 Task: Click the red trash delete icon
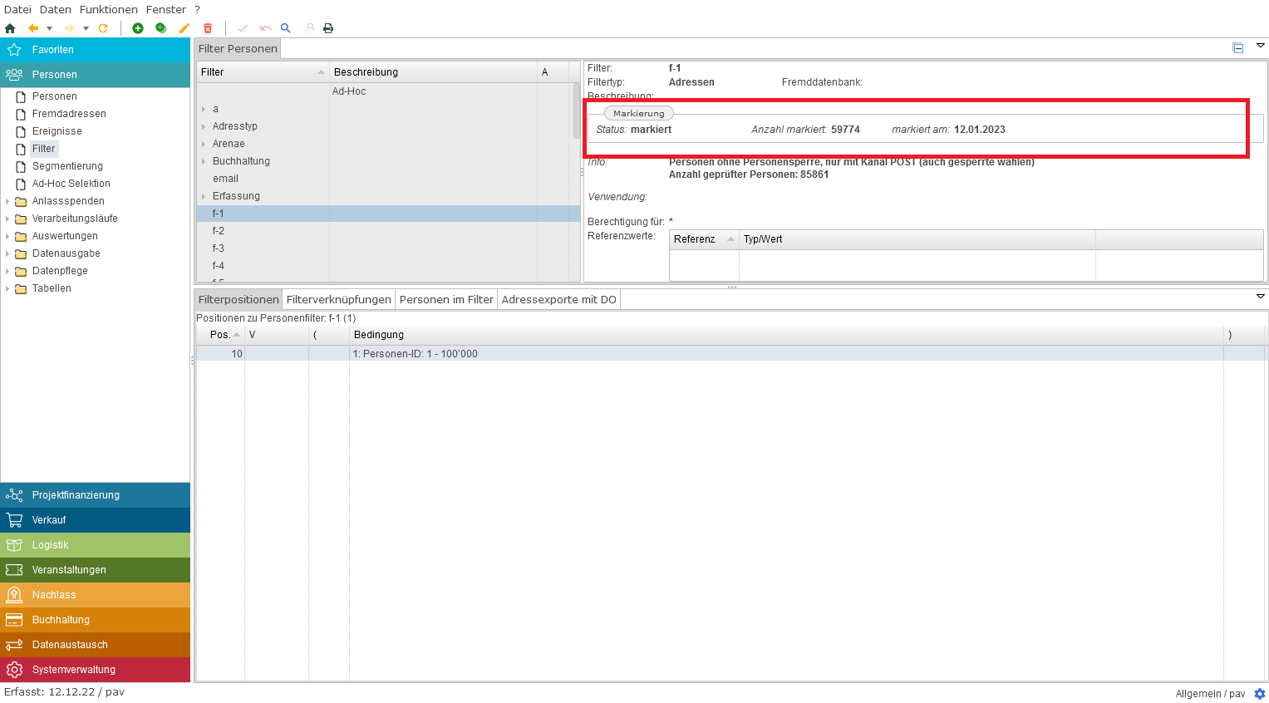208,28
